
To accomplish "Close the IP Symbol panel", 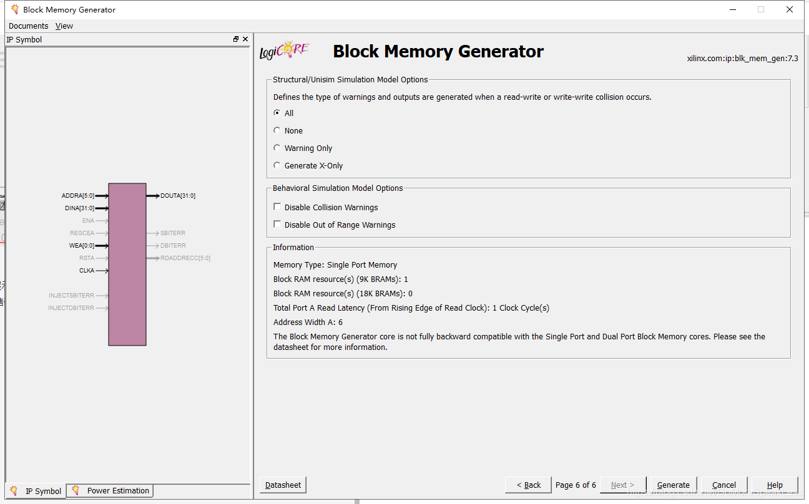I will pos(245,39).
